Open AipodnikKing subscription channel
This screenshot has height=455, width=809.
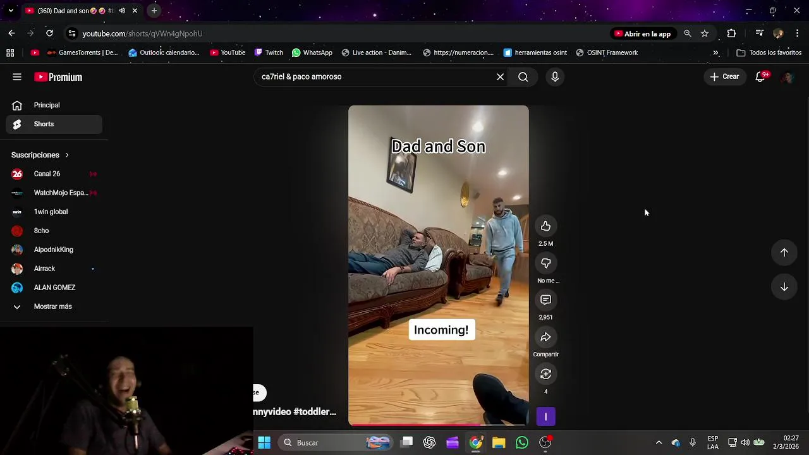(x=54, y=250)
